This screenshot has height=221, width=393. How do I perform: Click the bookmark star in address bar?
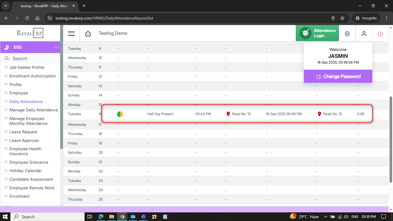click(x=342, y=18)
